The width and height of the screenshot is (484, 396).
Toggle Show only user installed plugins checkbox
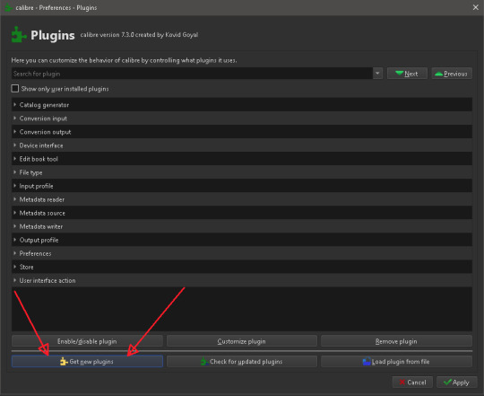coord(15,88)
